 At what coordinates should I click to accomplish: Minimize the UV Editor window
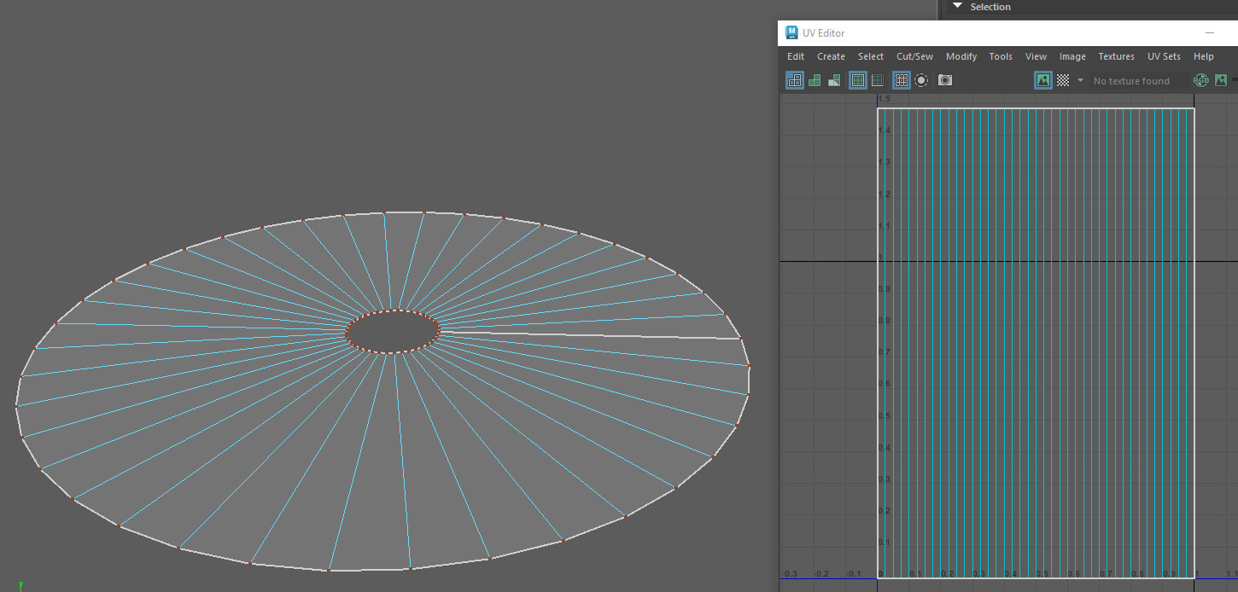click(x=1209, y=33)
